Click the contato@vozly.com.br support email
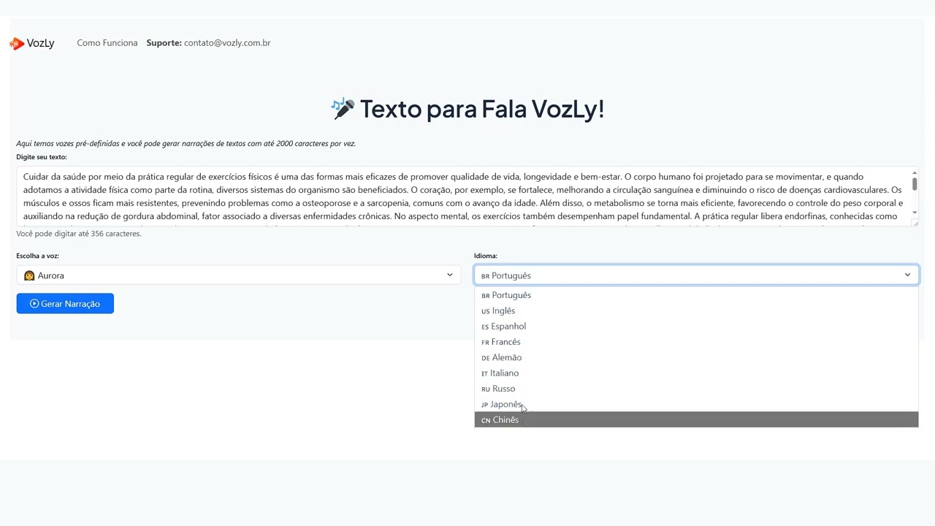The height and width of the screenshot is (526, 935). point(227,43)
